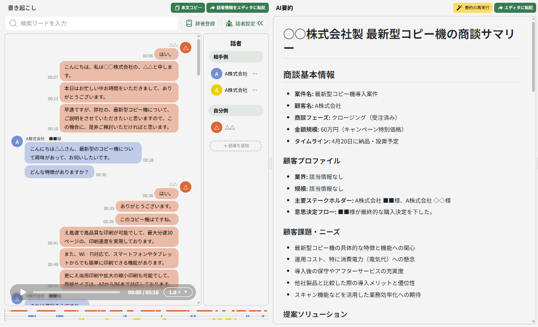Image resolution: width=538 pixels, height=327 pixels.
Task: Click the magnifier icon in the search bar
Action: pyautogui.click(x=13, y=23)
